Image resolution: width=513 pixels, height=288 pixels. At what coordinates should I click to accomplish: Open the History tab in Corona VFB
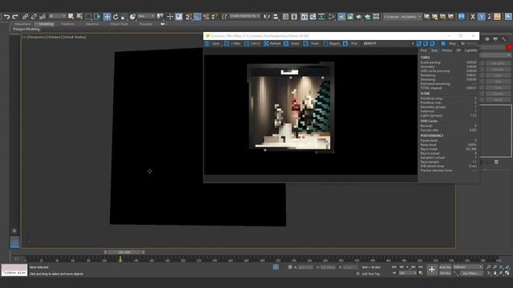point(446,50)
